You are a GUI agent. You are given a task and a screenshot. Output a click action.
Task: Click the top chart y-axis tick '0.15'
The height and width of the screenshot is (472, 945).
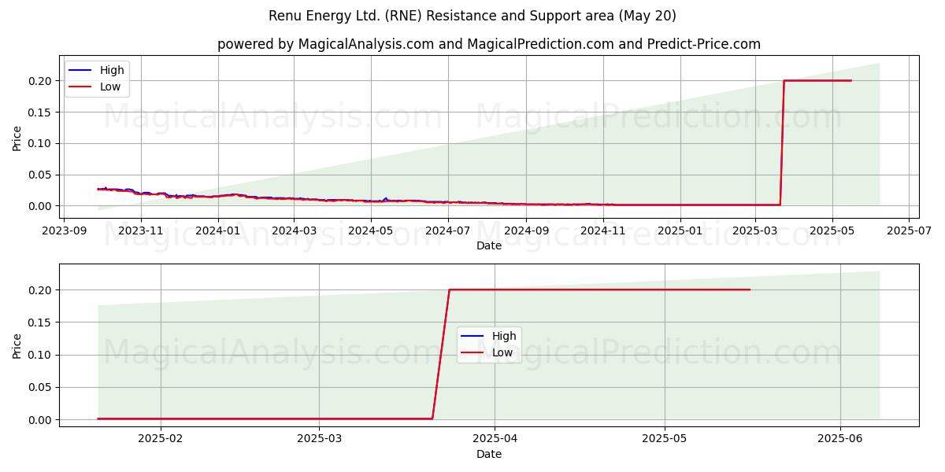pos(41,112)
